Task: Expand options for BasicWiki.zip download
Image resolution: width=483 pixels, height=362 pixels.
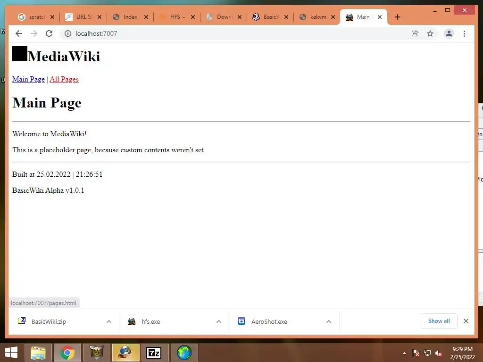Action: click(x=109, y=321)
